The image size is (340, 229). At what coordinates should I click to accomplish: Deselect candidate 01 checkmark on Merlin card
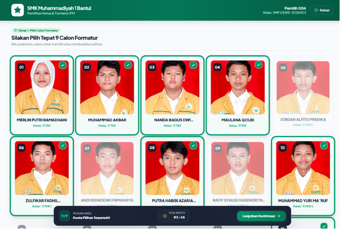[63, 65]
